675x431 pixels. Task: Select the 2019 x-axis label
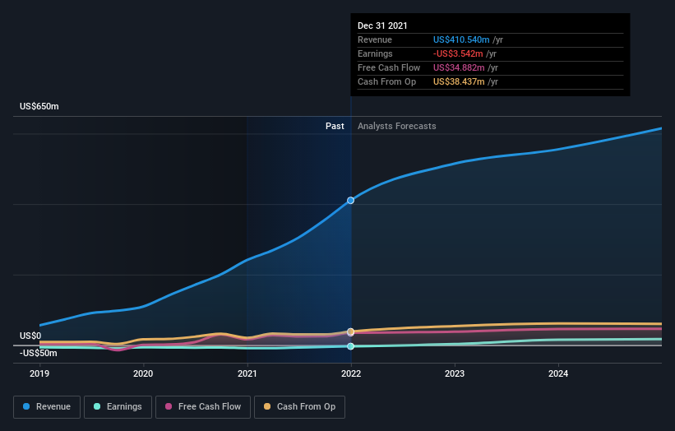coord(39,373)
